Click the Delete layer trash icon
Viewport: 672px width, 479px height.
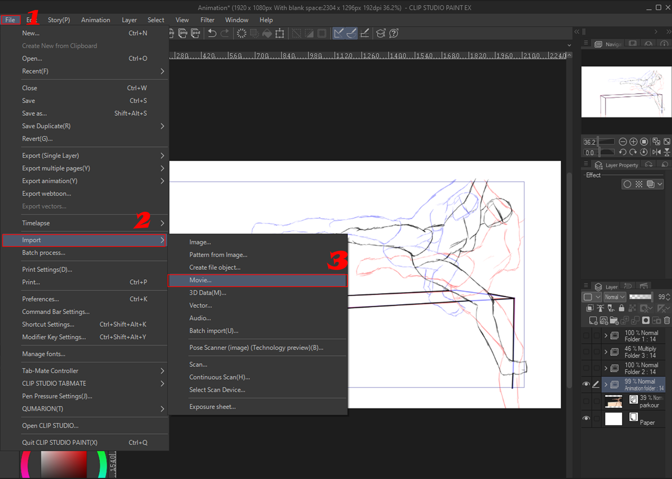click(x=667, y=320)
